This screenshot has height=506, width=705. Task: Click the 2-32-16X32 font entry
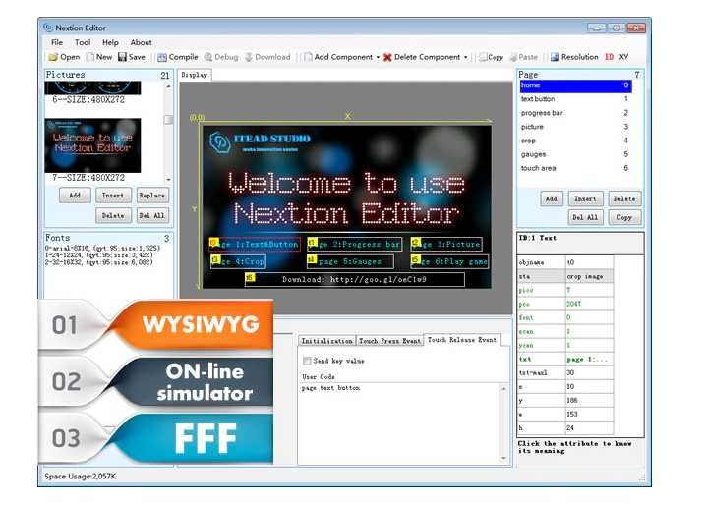[99, 262]
